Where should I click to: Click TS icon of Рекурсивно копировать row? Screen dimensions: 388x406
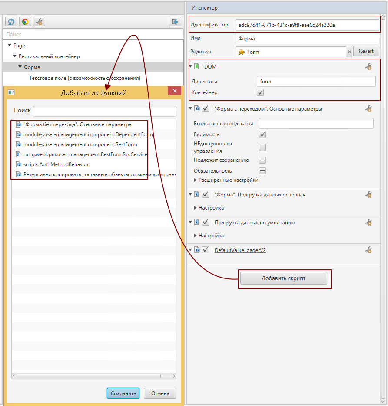click(x=18, y=174)
